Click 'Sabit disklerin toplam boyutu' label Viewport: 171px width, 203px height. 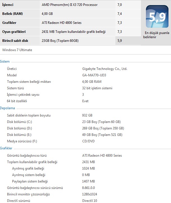point(29,115)
